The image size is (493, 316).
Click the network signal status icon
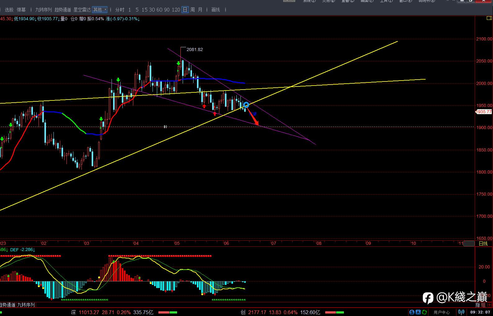point(461,312)
